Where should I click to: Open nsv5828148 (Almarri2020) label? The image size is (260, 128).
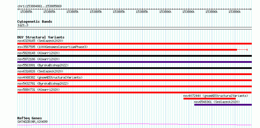coord(39,53)
